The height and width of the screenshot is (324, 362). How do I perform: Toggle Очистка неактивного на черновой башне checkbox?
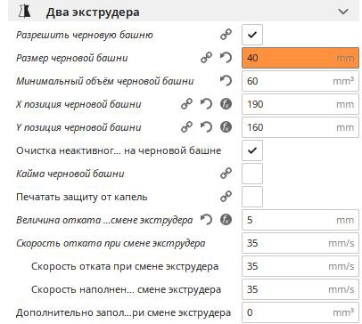click(252, 150)
